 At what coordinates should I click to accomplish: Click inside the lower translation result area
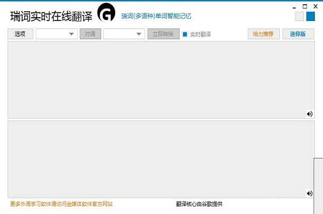pyautogui.click(x=161, y=159)
